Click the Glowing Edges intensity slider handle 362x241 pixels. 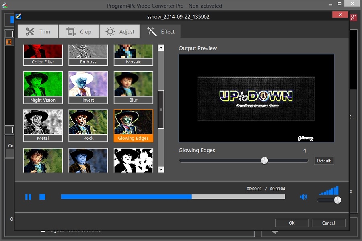tap(264, 161)
